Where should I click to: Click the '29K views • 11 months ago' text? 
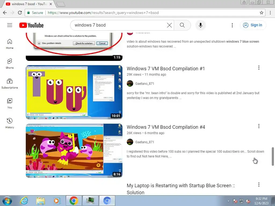point(146,75)
